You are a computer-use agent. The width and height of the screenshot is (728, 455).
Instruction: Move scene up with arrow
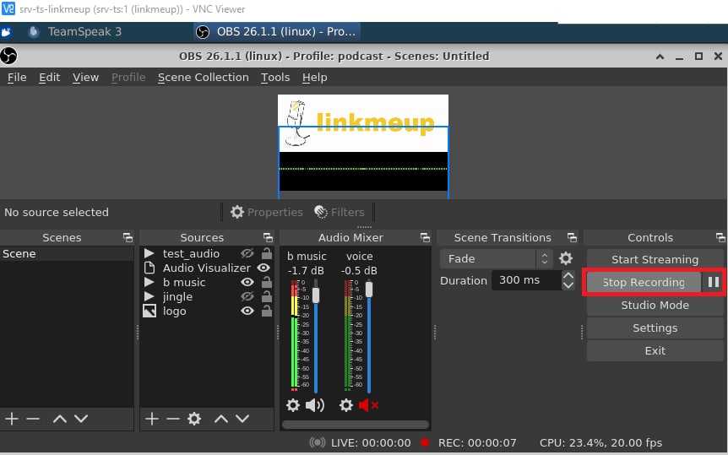(59, 419)
